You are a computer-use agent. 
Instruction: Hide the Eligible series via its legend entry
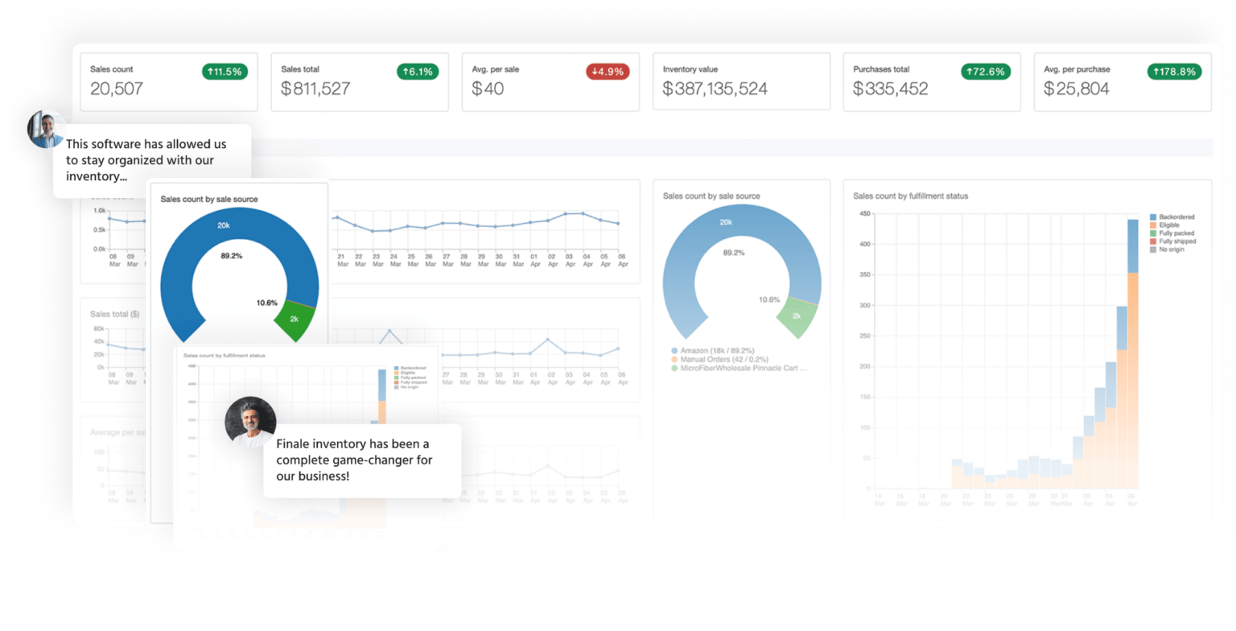pyautogui.click(x=1169, y=225)
